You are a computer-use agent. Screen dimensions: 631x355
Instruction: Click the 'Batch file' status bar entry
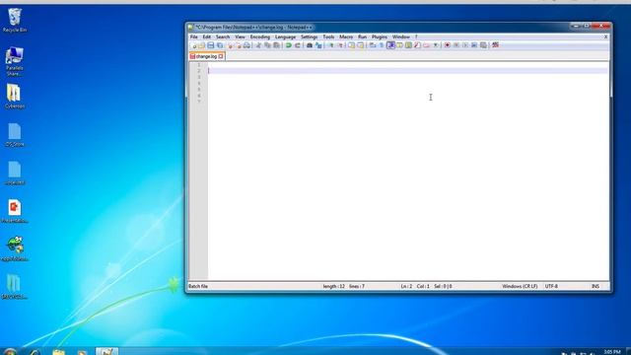198,286
